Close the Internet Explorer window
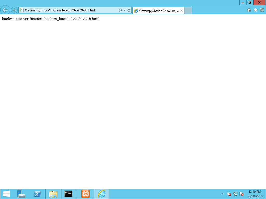 (260, 3)
